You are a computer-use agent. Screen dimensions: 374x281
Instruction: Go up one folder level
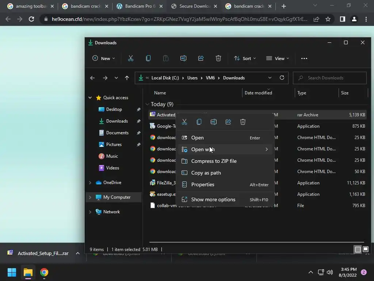(x=127, y=78)
